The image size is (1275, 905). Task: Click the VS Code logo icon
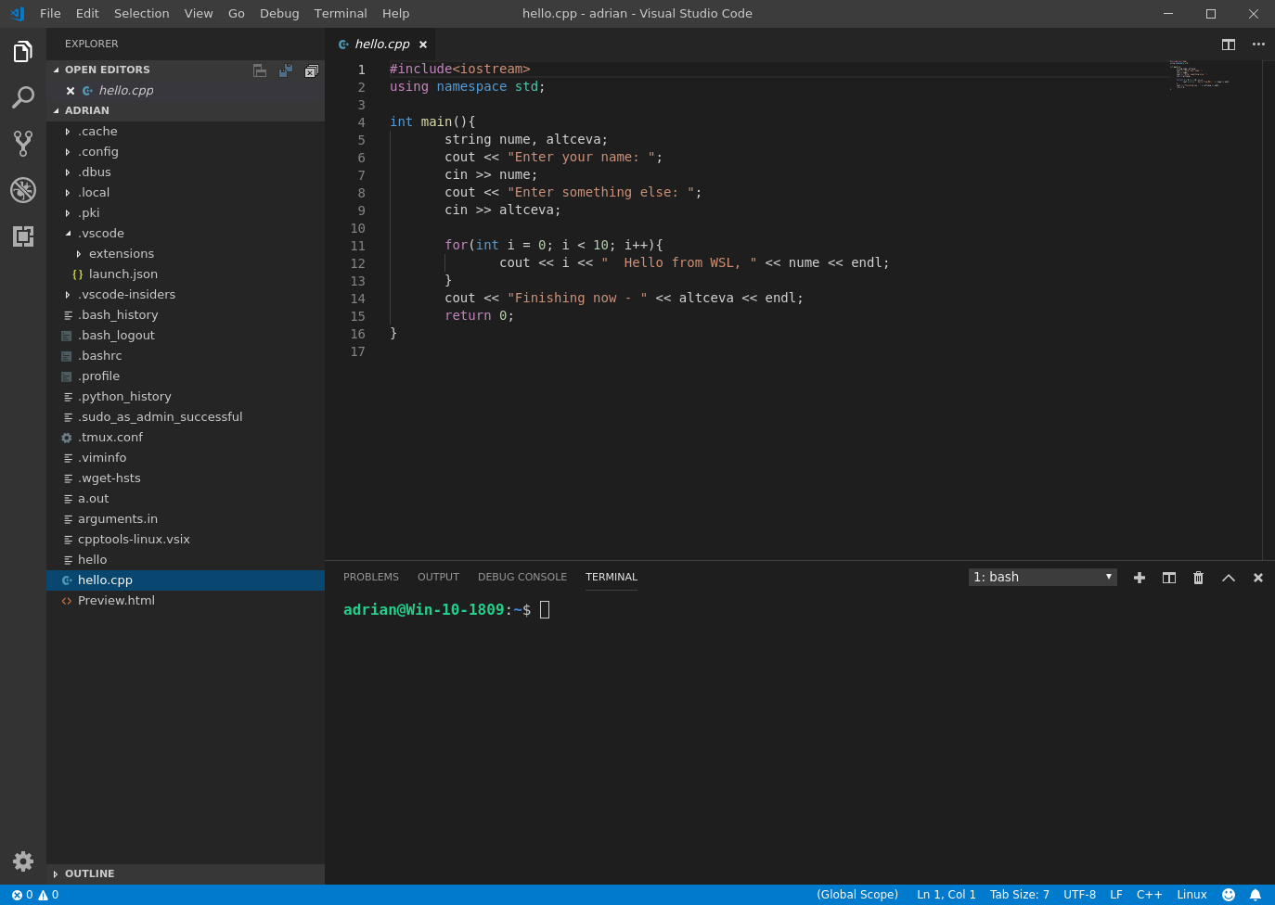pyautogui.click(x=17, y=13)
